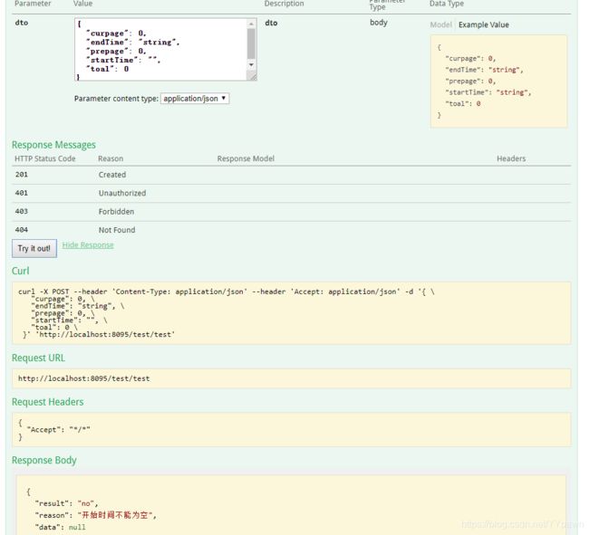This screenshot has height=535, width=589.
Task: Click "startTime": "string" in example value
Action: coord(488,92)
